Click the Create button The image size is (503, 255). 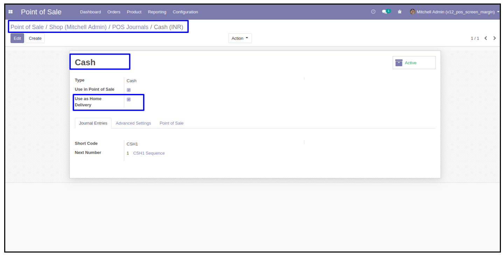click(x=35, y=38)
